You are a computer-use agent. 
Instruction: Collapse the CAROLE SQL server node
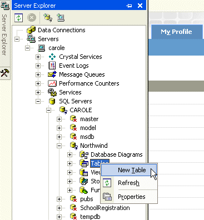tap(48, 110)
